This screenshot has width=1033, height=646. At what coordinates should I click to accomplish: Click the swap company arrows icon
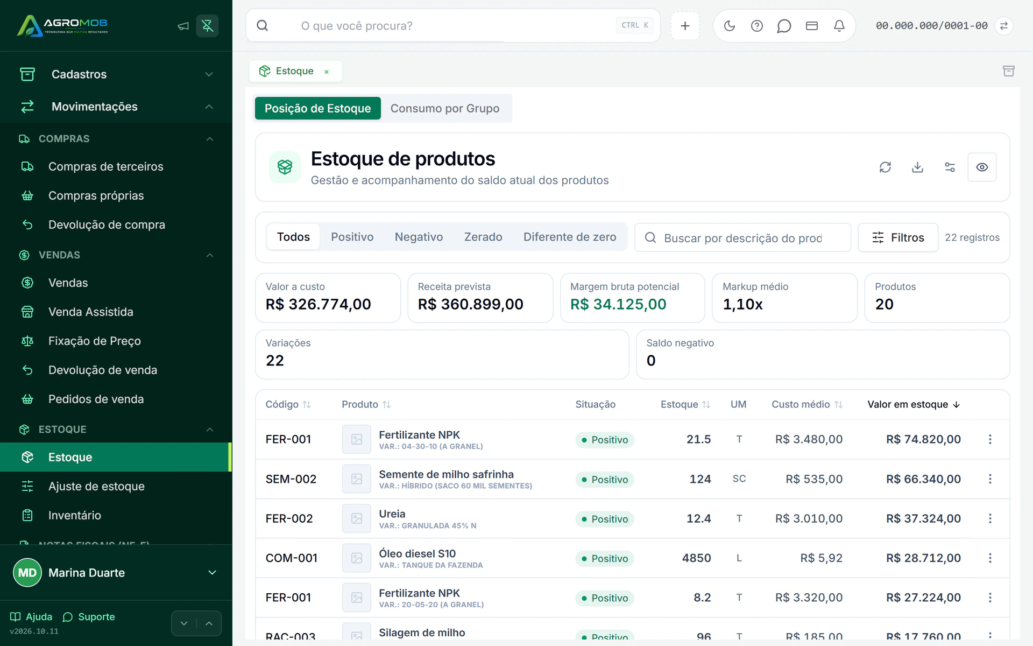click(x=1004, y=26)
